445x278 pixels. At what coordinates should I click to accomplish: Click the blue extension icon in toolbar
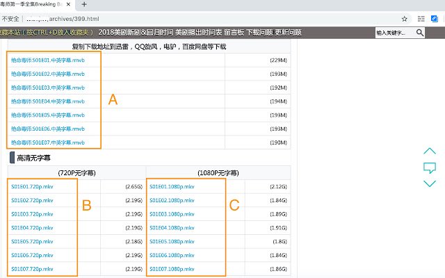[434, 19]
